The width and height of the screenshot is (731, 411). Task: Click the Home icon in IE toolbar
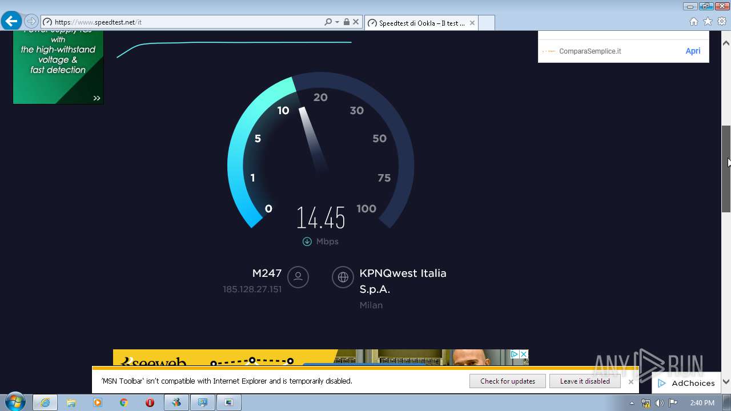coord(694,22)
